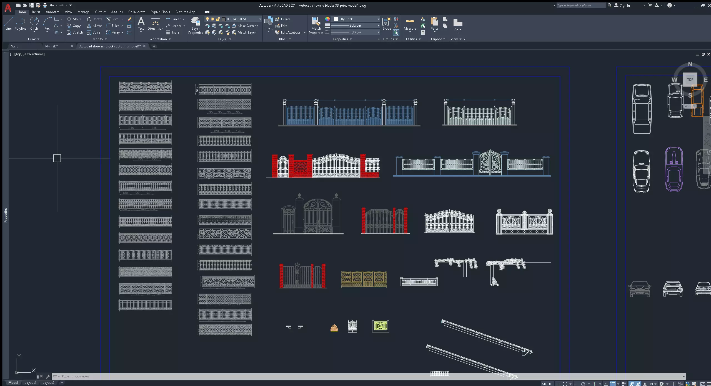Toggle ortho mode in status bar
Viewport: 711px width, 386px height.
(575, 384)
